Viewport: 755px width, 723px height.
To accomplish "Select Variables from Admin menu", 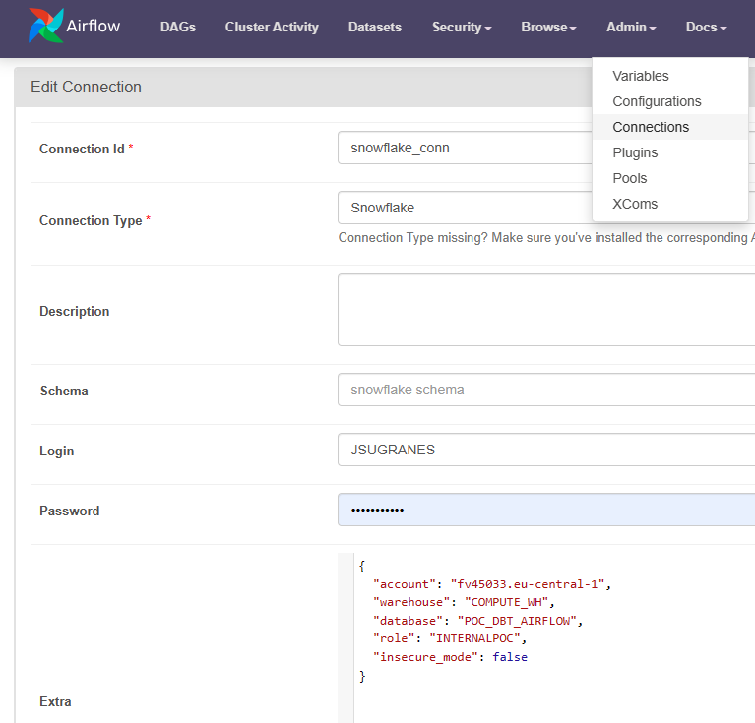I will tap(669, 76).
